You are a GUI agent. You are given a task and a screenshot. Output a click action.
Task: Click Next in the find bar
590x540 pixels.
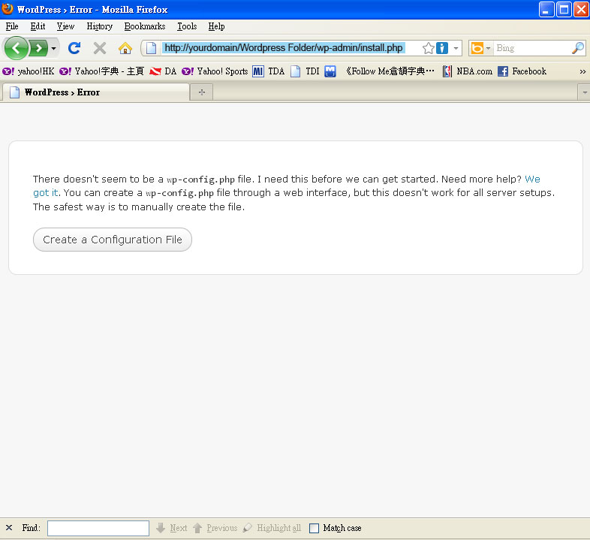pos(172,528)
